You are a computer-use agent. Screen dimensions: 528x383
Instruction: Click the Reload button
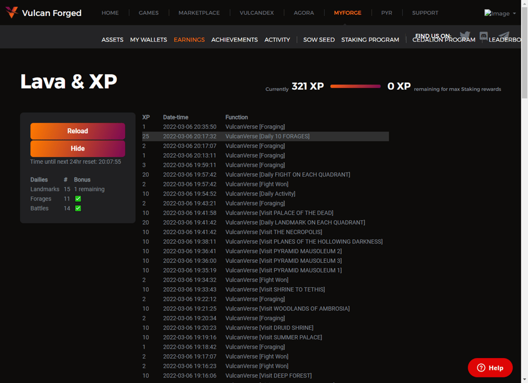pyautogui.click(x=78, y=131)
